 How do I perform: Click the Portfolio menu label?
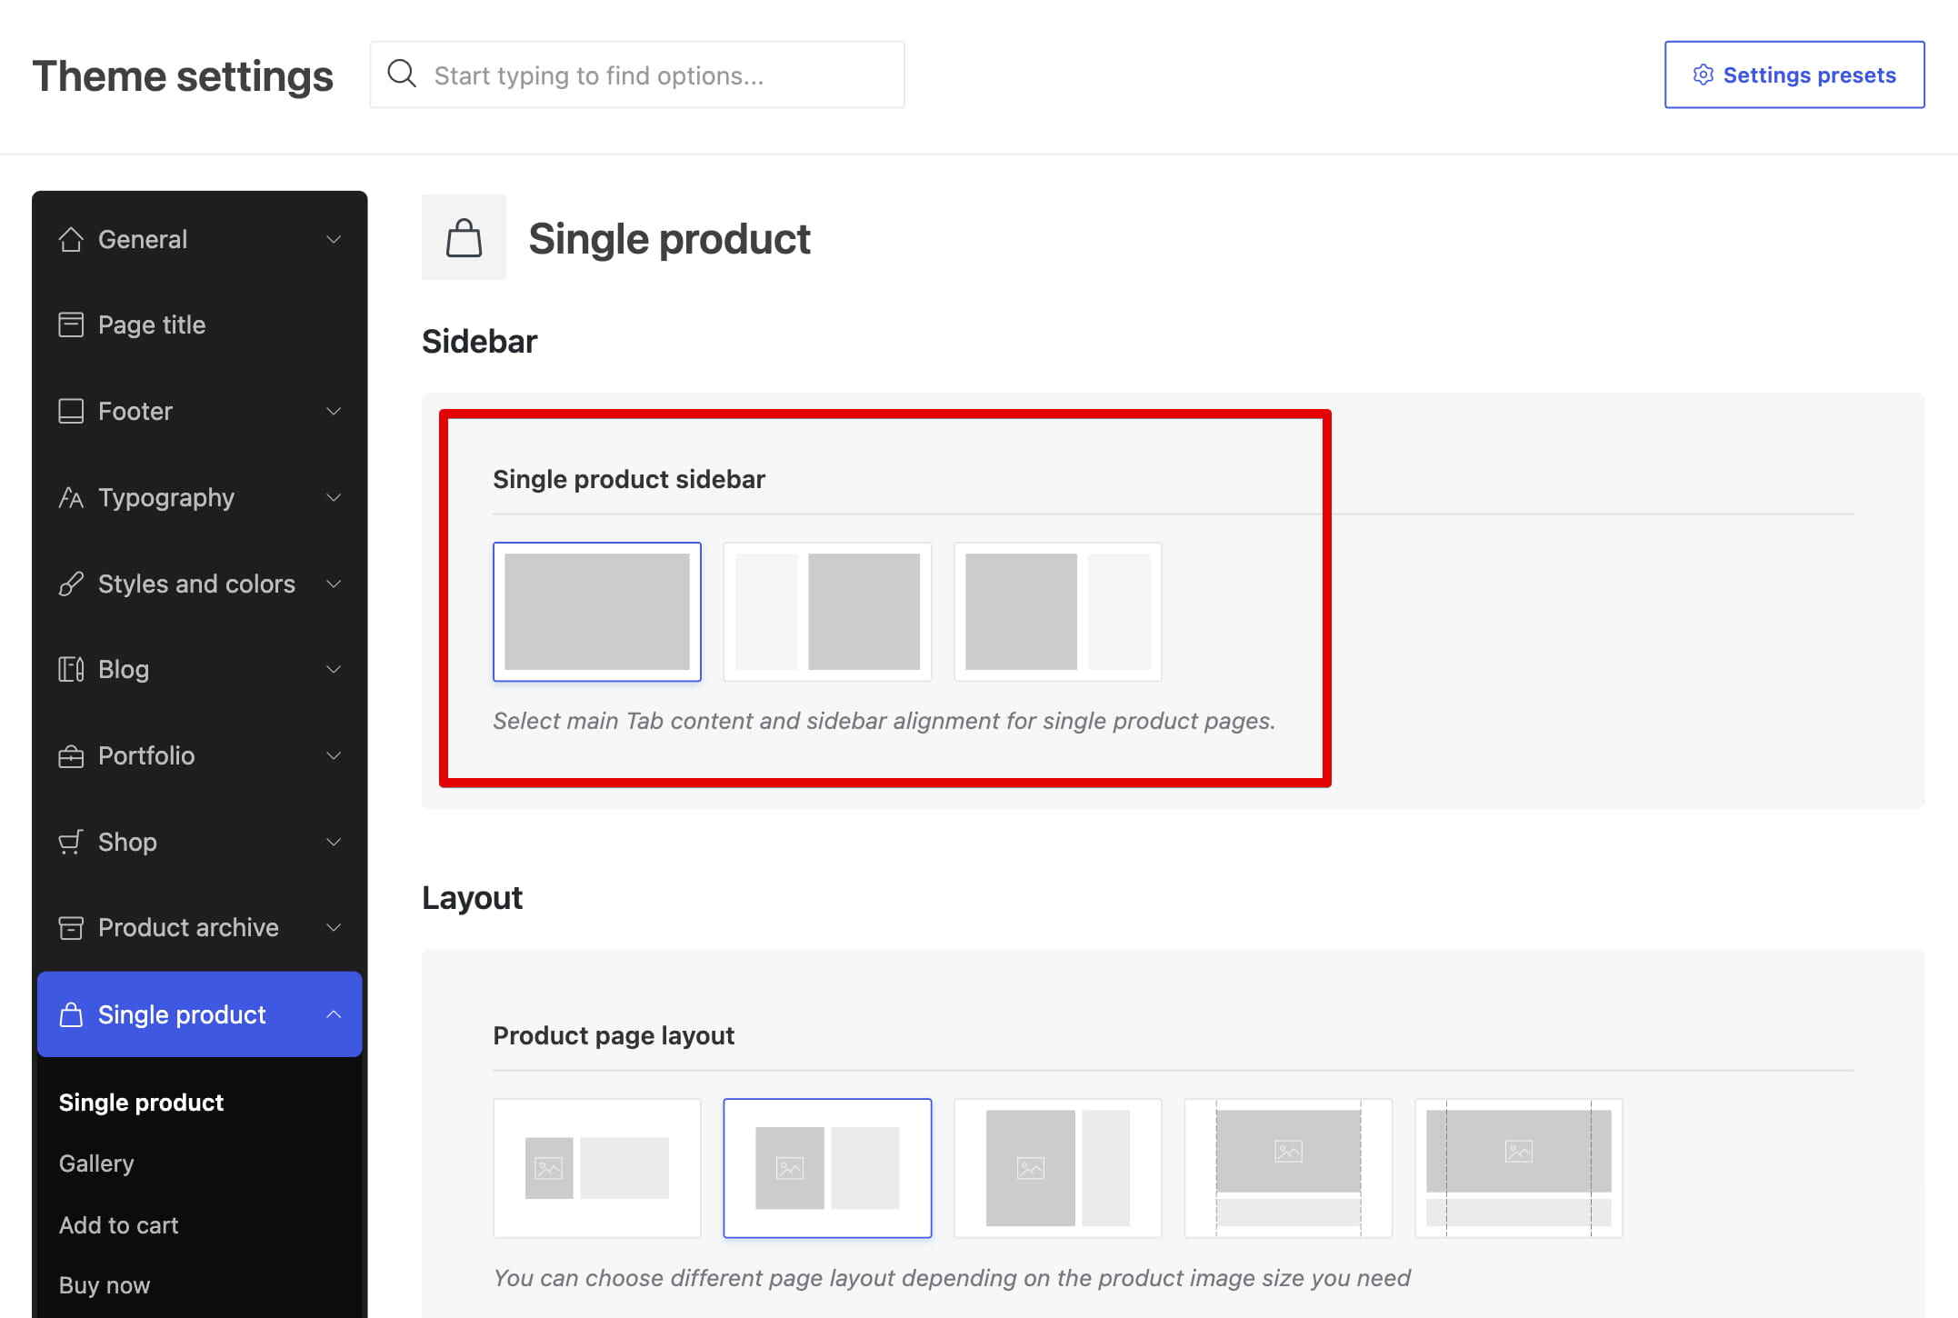(x=146, y=755)
